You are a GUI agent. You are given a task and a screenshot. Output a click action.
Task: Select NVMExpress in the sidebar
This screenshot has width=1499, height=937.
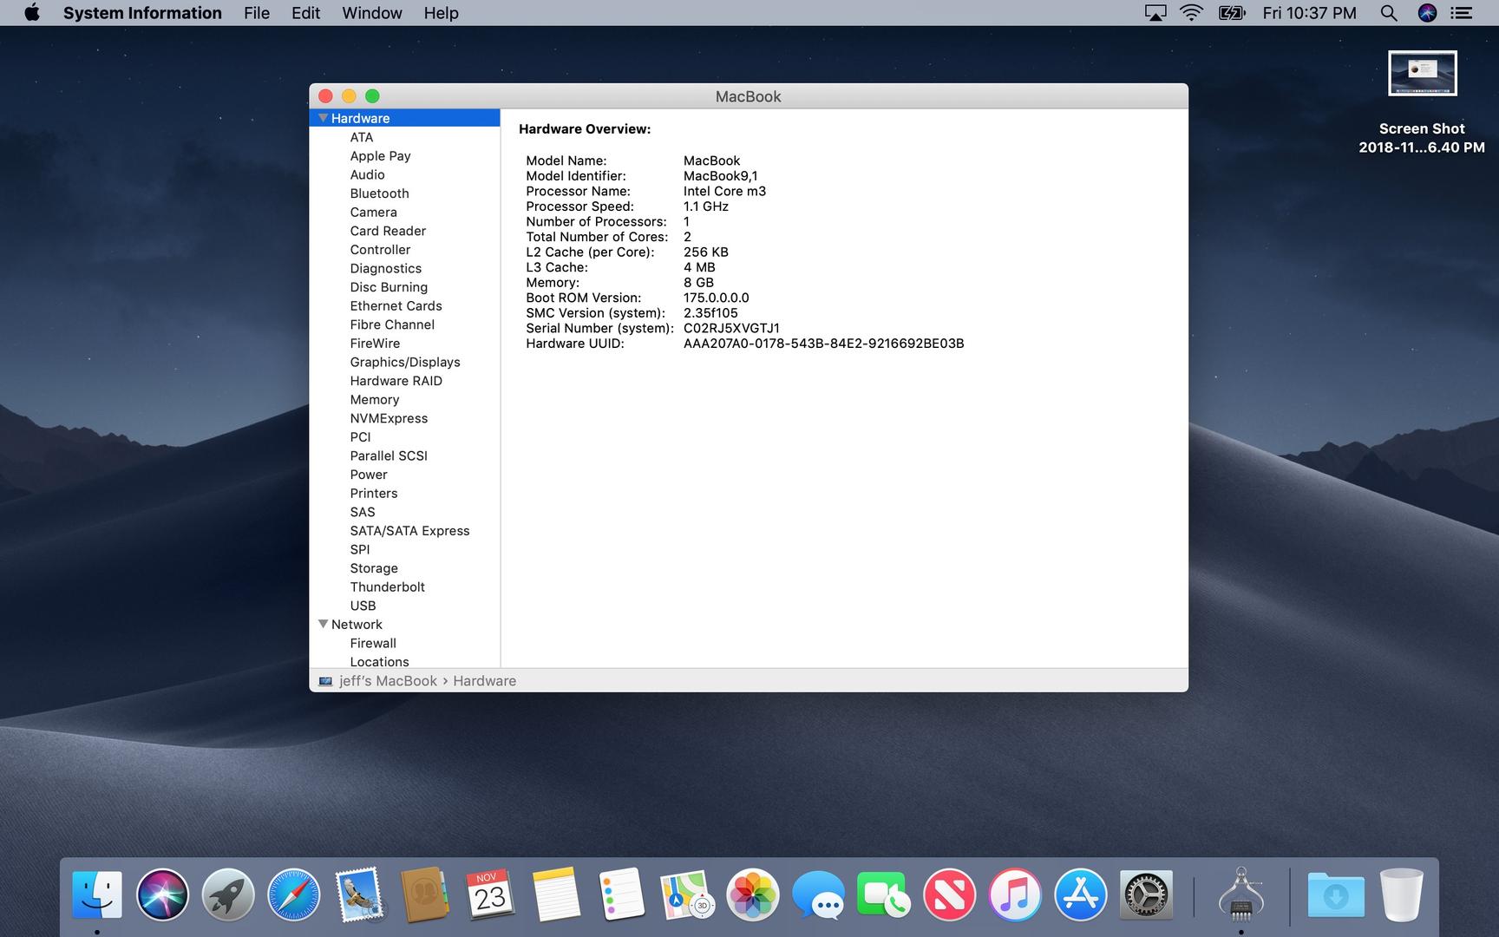(x=389, y=418)
